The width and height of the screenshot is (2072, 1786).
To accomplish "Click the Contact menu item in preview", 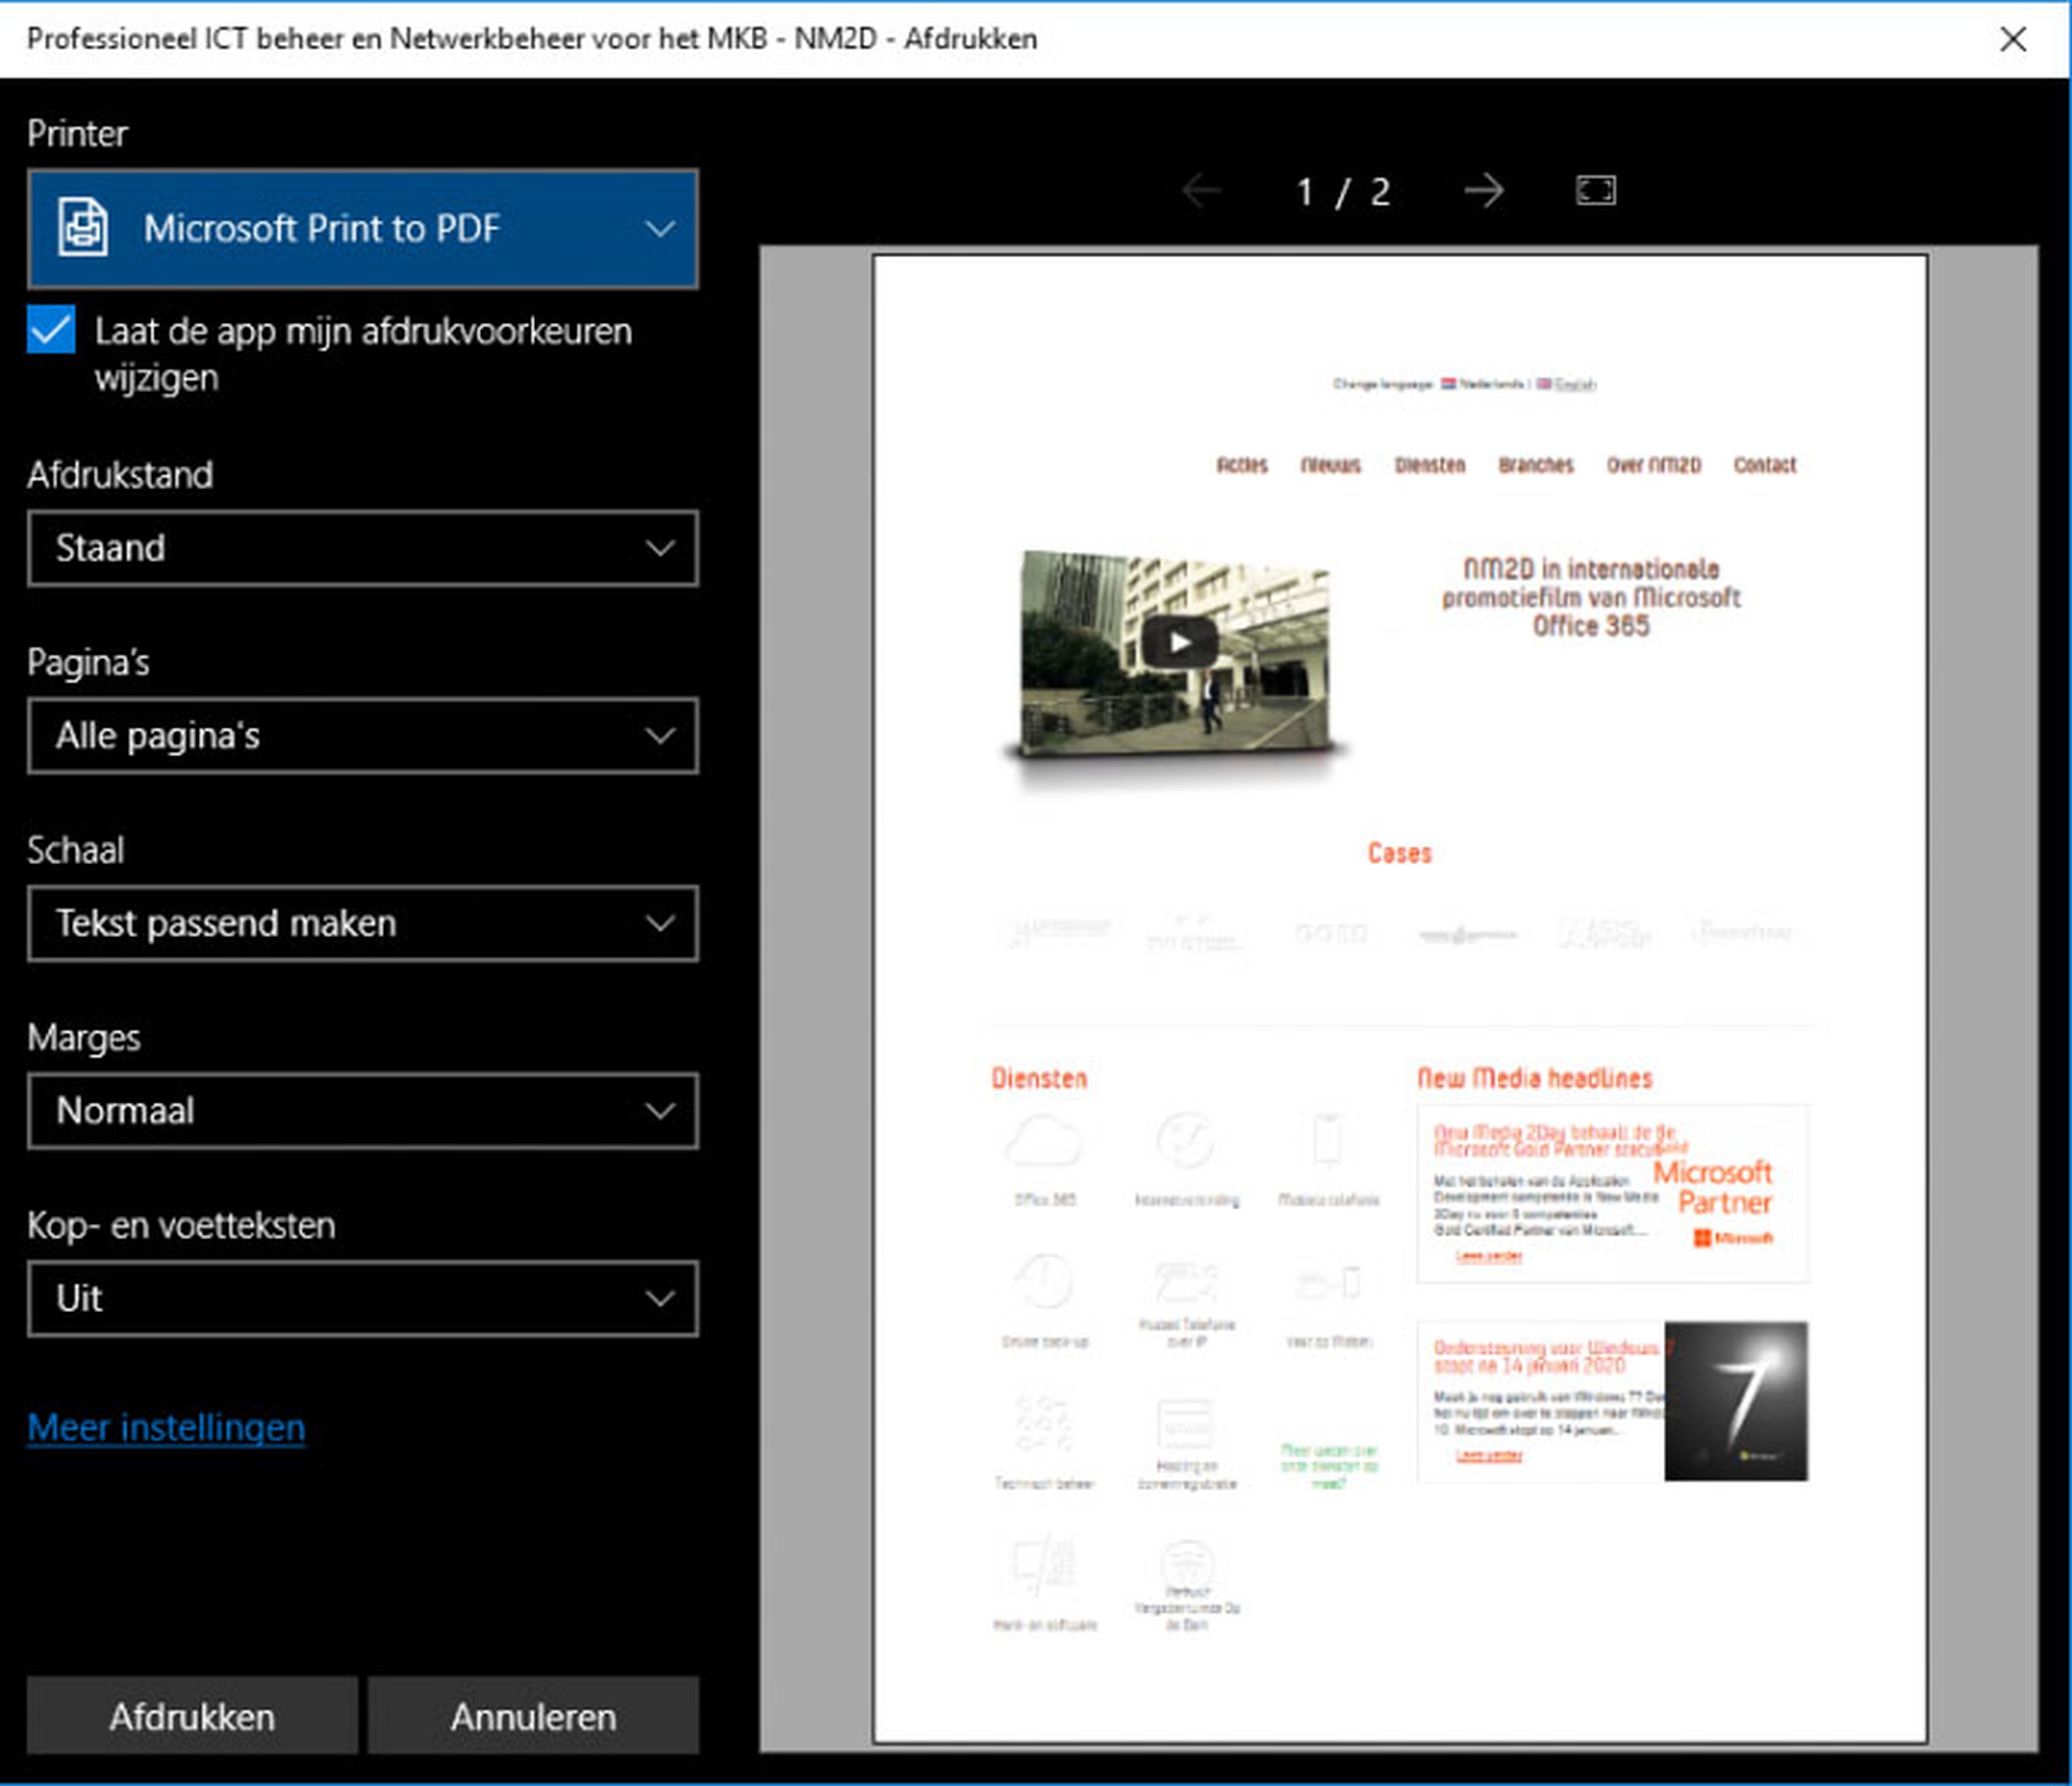I will (1764, 465).
